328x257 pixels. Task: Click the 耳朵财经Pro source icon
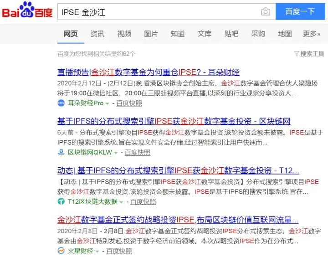coord(61,103)
